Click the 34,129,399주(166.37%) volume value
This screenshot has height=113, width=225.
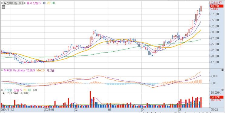15,93
